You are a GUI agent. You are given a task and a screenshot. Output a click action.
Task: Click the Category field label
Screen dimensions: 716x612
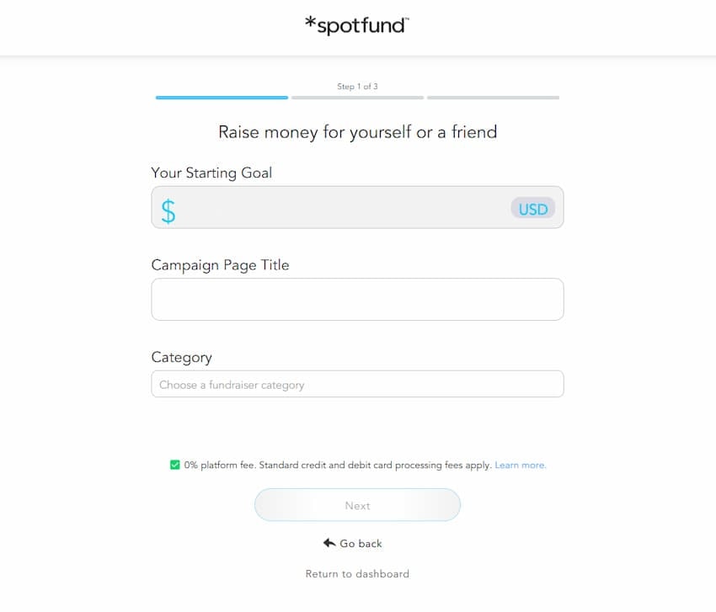pos(181,357)
